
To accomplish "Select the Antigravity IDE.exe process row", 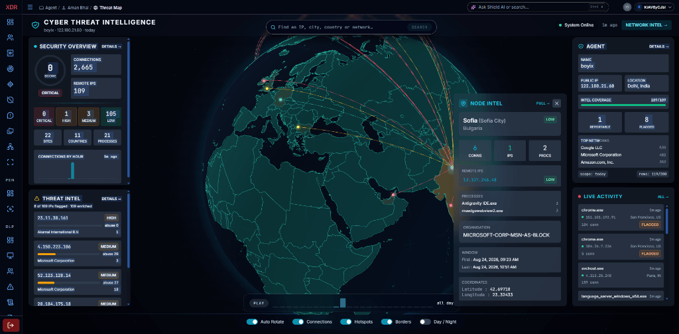I will (x=510, y=203).
